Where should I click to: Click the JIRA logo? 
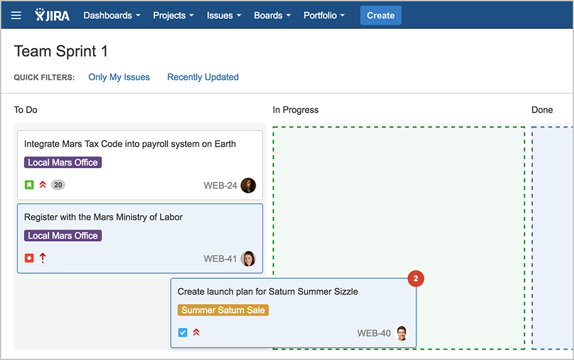click(53, 15)
